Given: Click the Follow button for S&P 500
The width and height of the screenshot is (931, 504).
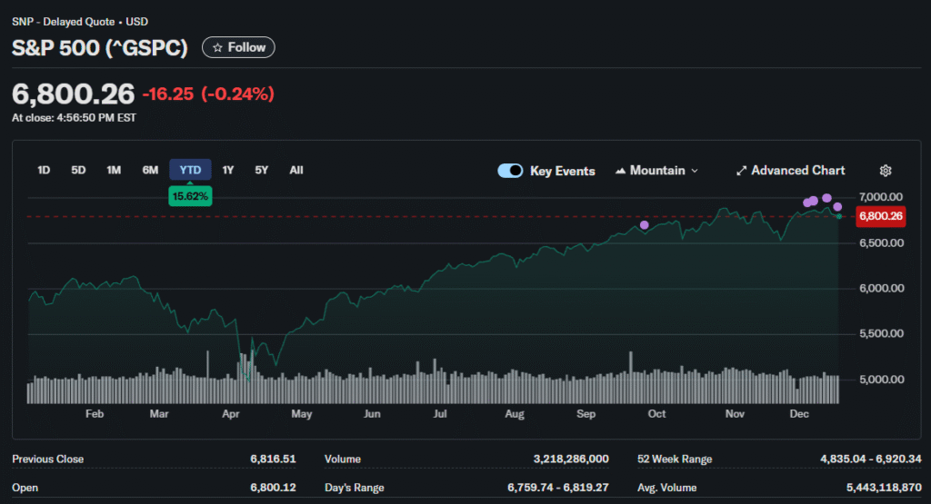Looking at the screenshot, I should pyautogui.click(x=238, y=47).
